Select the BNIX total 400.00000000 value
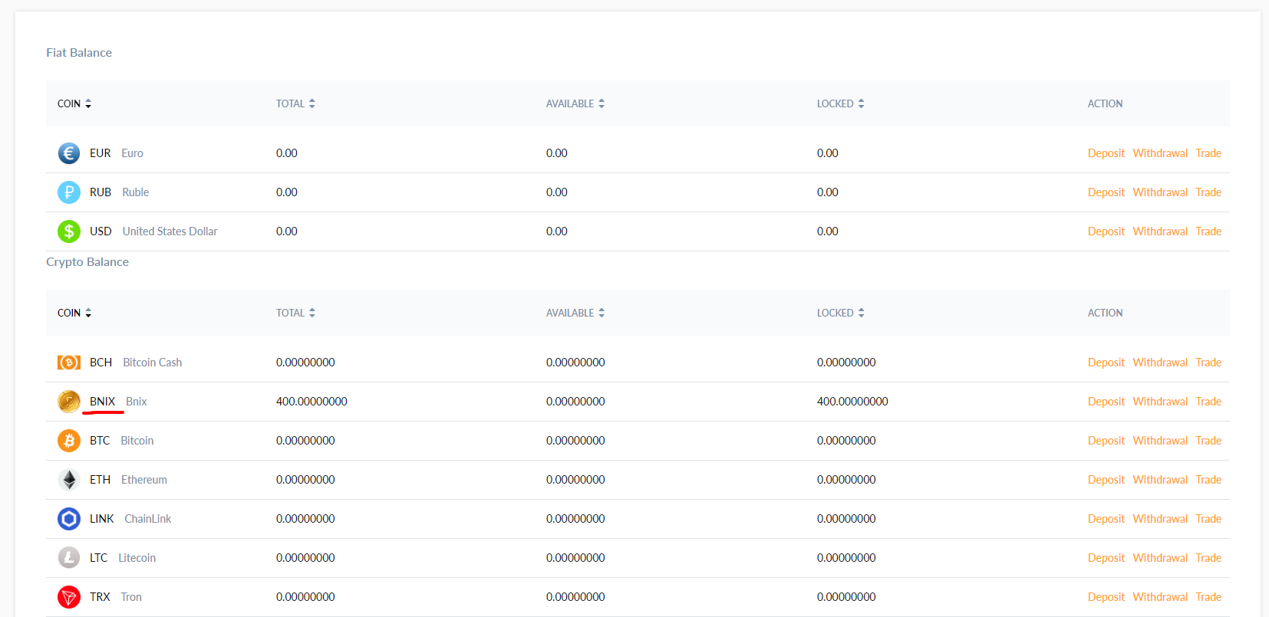 pyautogui.click(x=311, y=402)
